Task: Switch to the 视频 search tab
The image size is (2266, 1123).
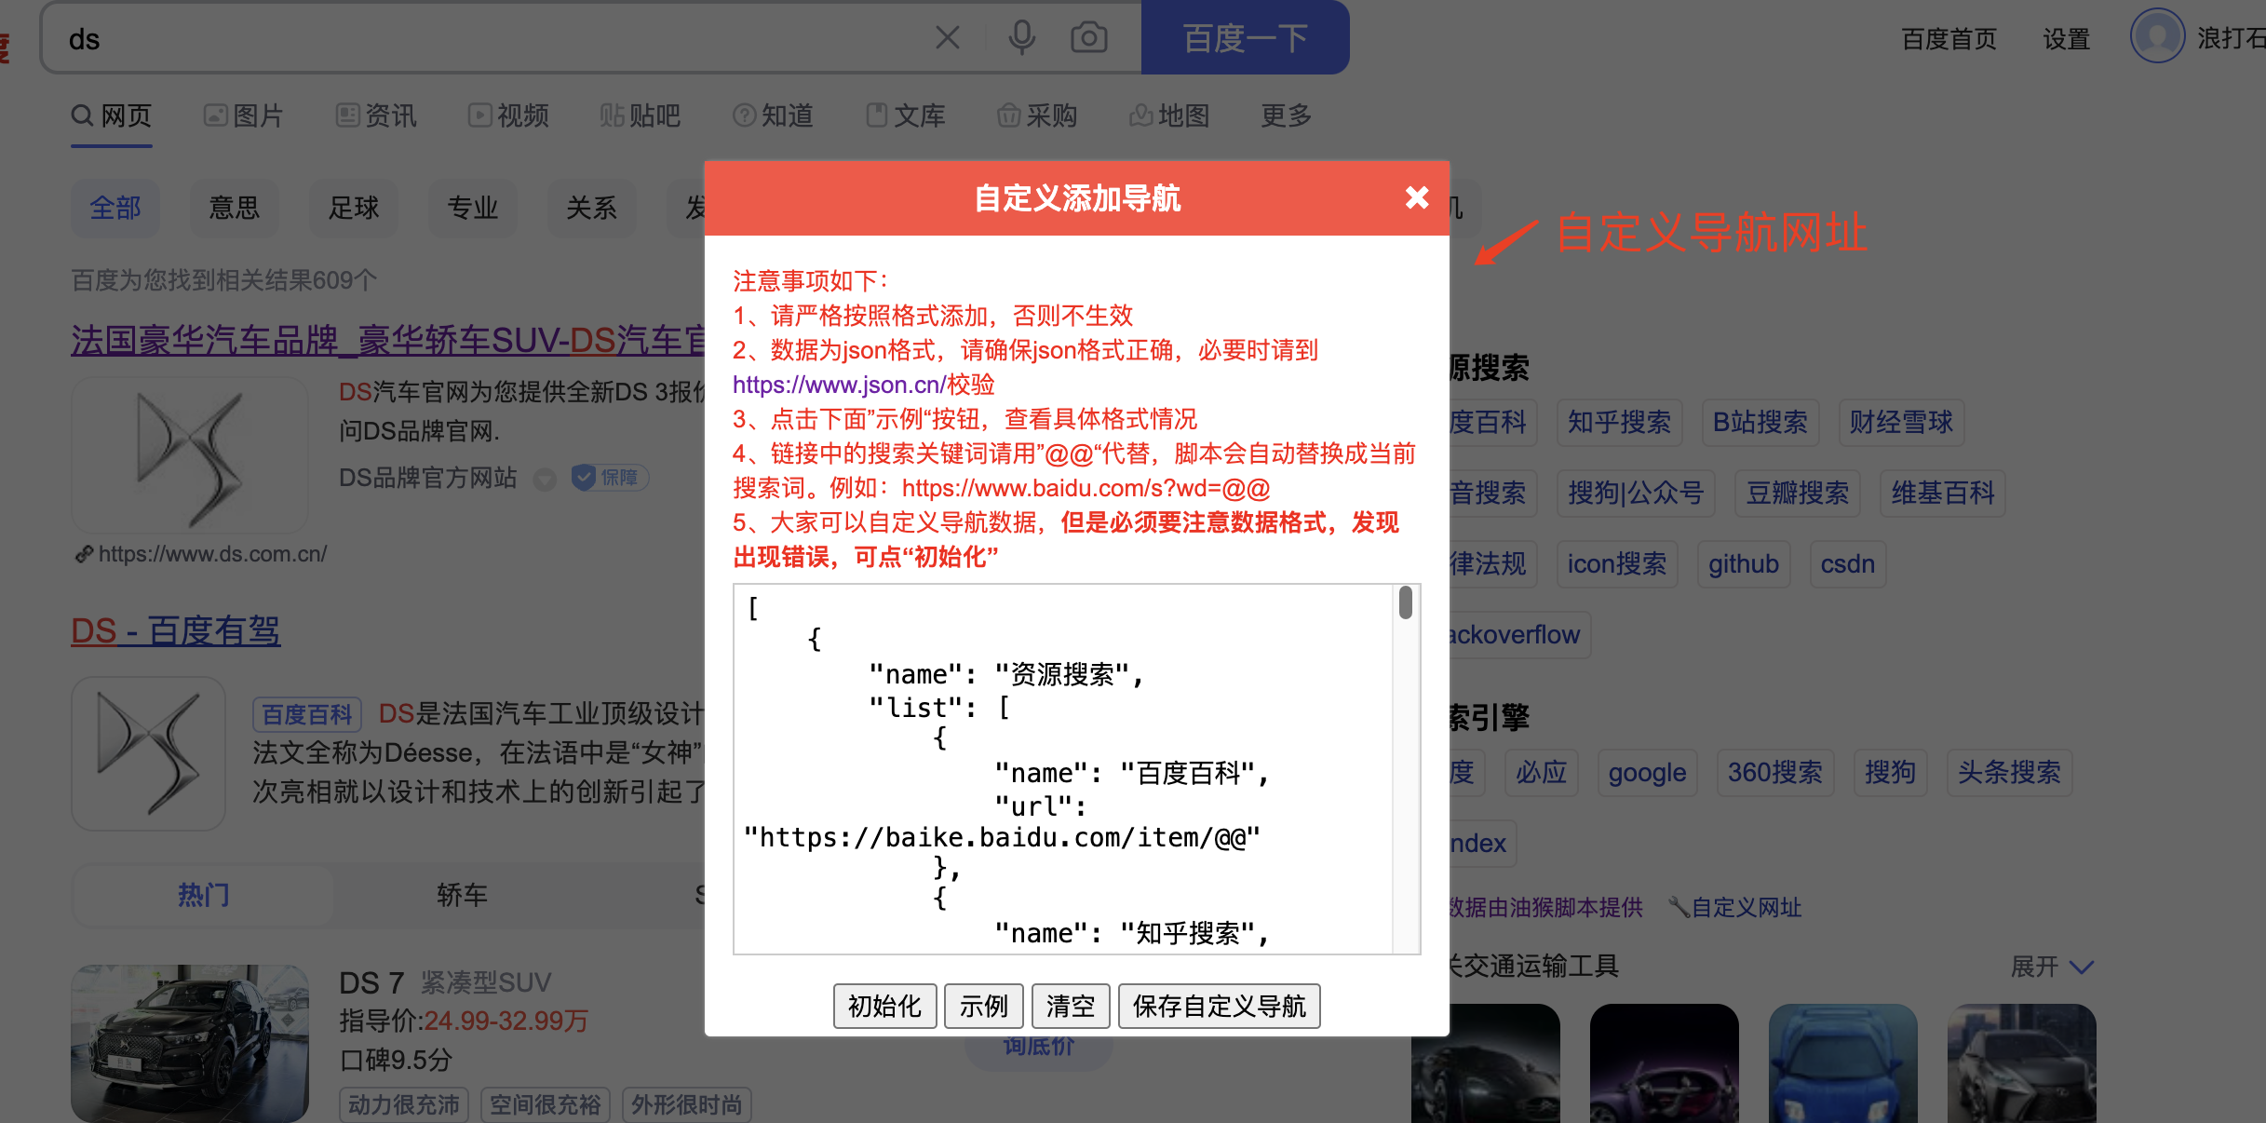Action: click(x=508, y=115)
